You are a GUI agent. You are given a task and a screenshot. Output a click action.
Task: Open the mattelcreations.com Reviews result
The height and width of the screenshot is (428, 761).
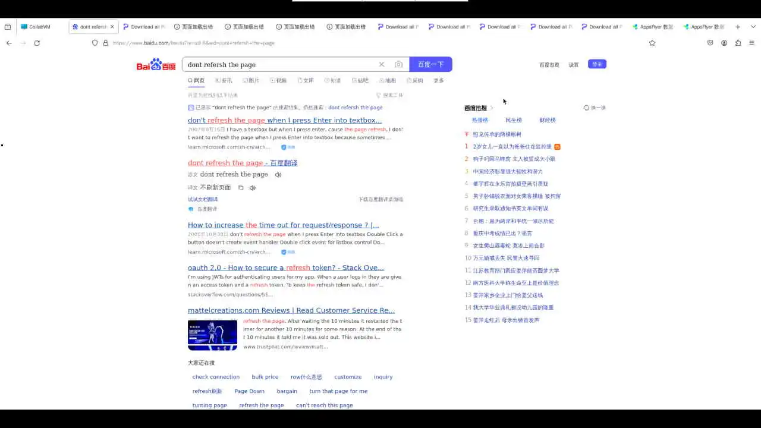coord(291,310)
